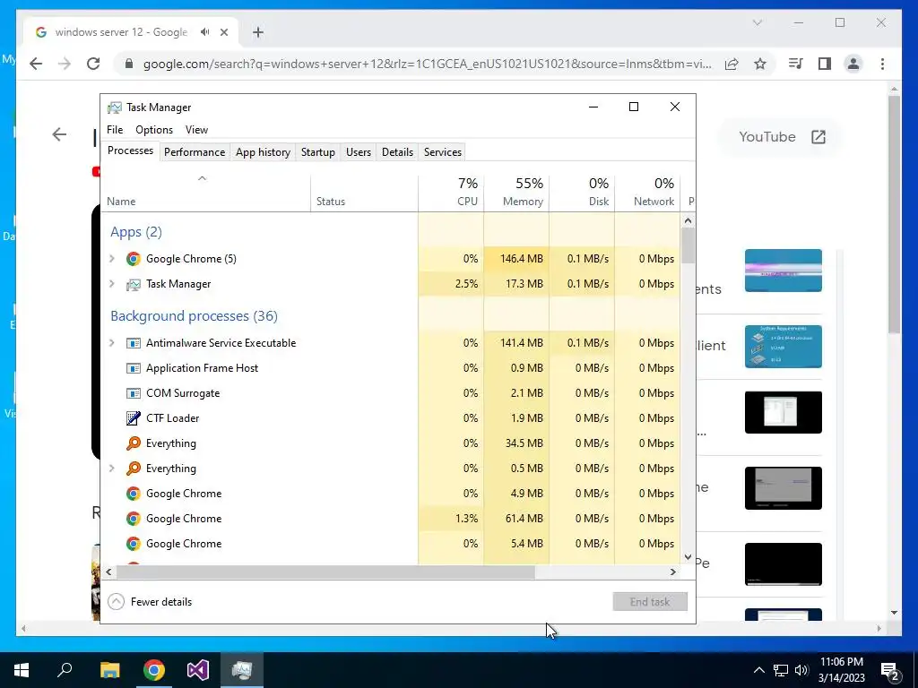Screen dimensions: 918x688
Task: Switch to the Services tab
Action: pyautogui.click(x=443, y=152)
